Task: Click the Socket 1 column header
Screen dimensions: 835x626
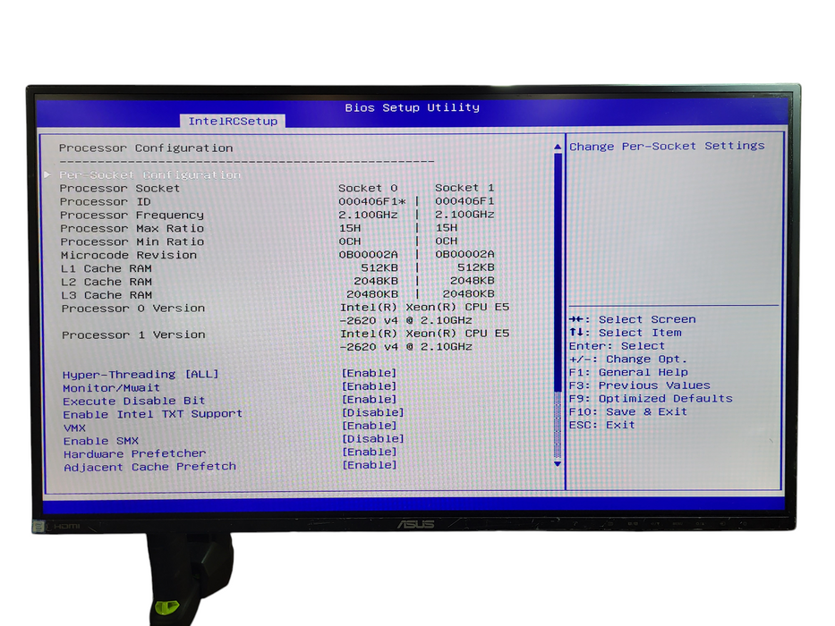Action: click(x=464, y=188)
